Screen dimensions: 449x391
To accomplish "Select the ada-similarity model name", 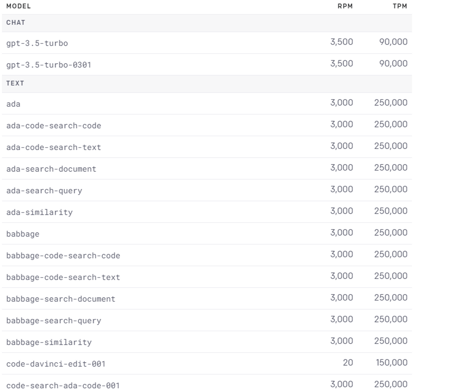I will coord(40,212).
